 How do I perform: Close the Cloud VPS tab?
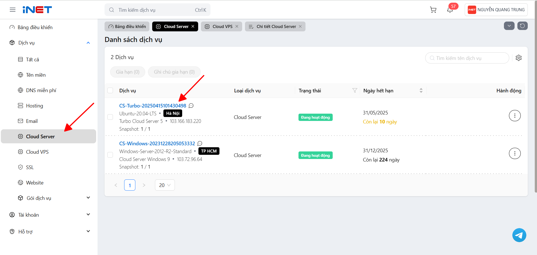click(237, 26)
